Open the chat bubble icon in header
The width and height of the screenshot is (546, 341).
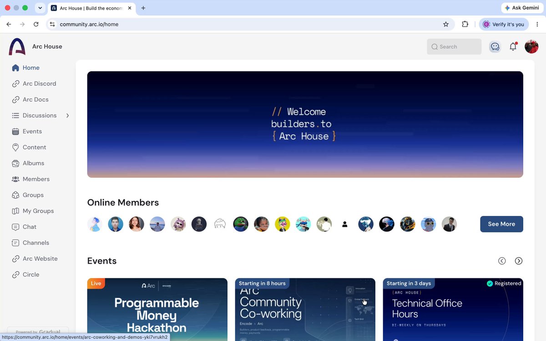pyautogui.click(x=495, y=46)
